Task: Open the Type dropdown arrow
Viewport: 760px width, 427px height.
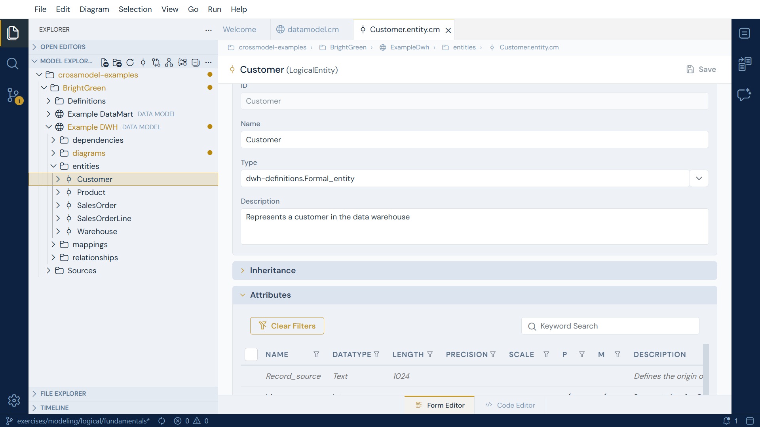Action: pyautogui.click(x=699, y=178)
